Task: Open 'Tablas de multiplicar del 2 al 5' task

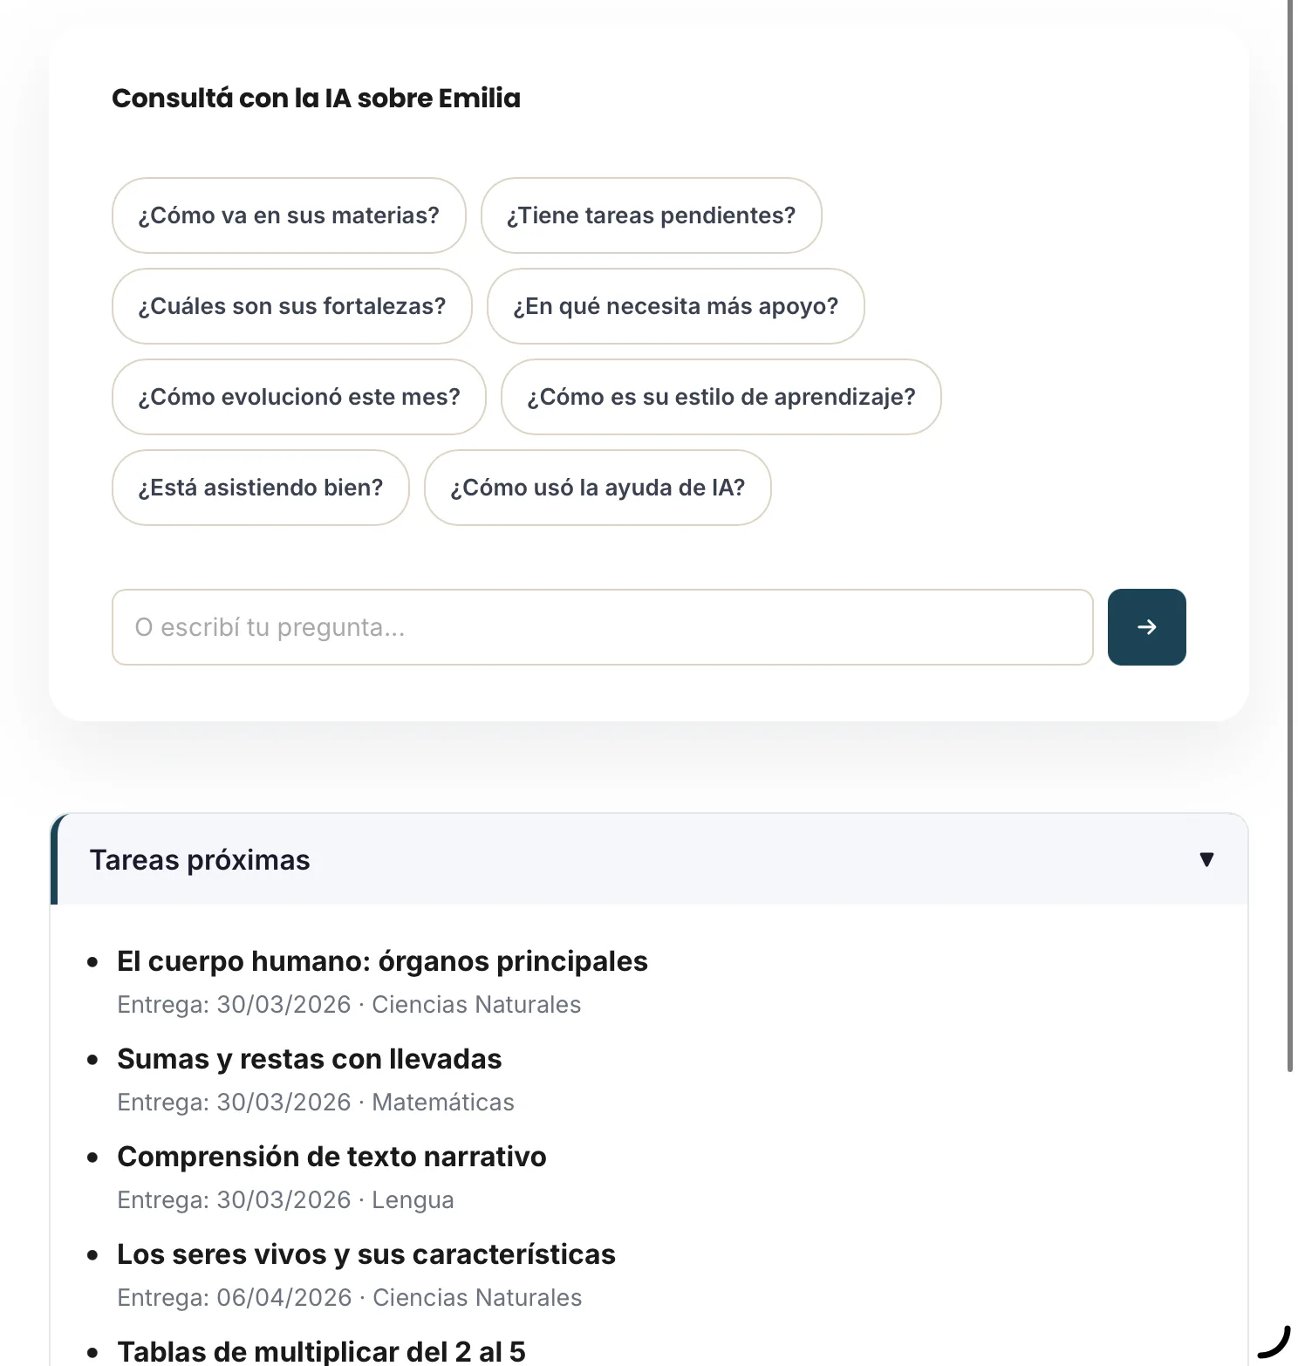Action: click(x=321, y=1351)
